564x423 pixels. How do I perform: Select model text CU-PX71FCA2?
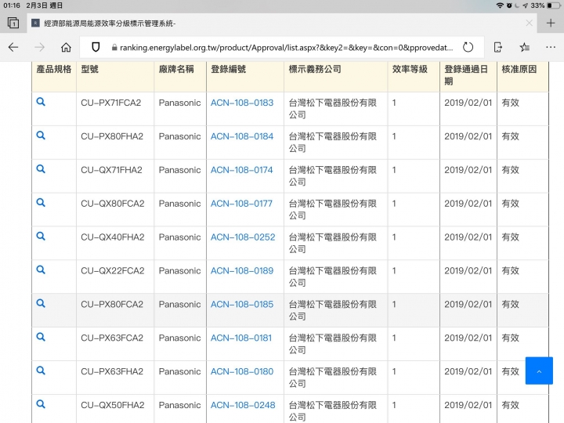pos(110,103)
